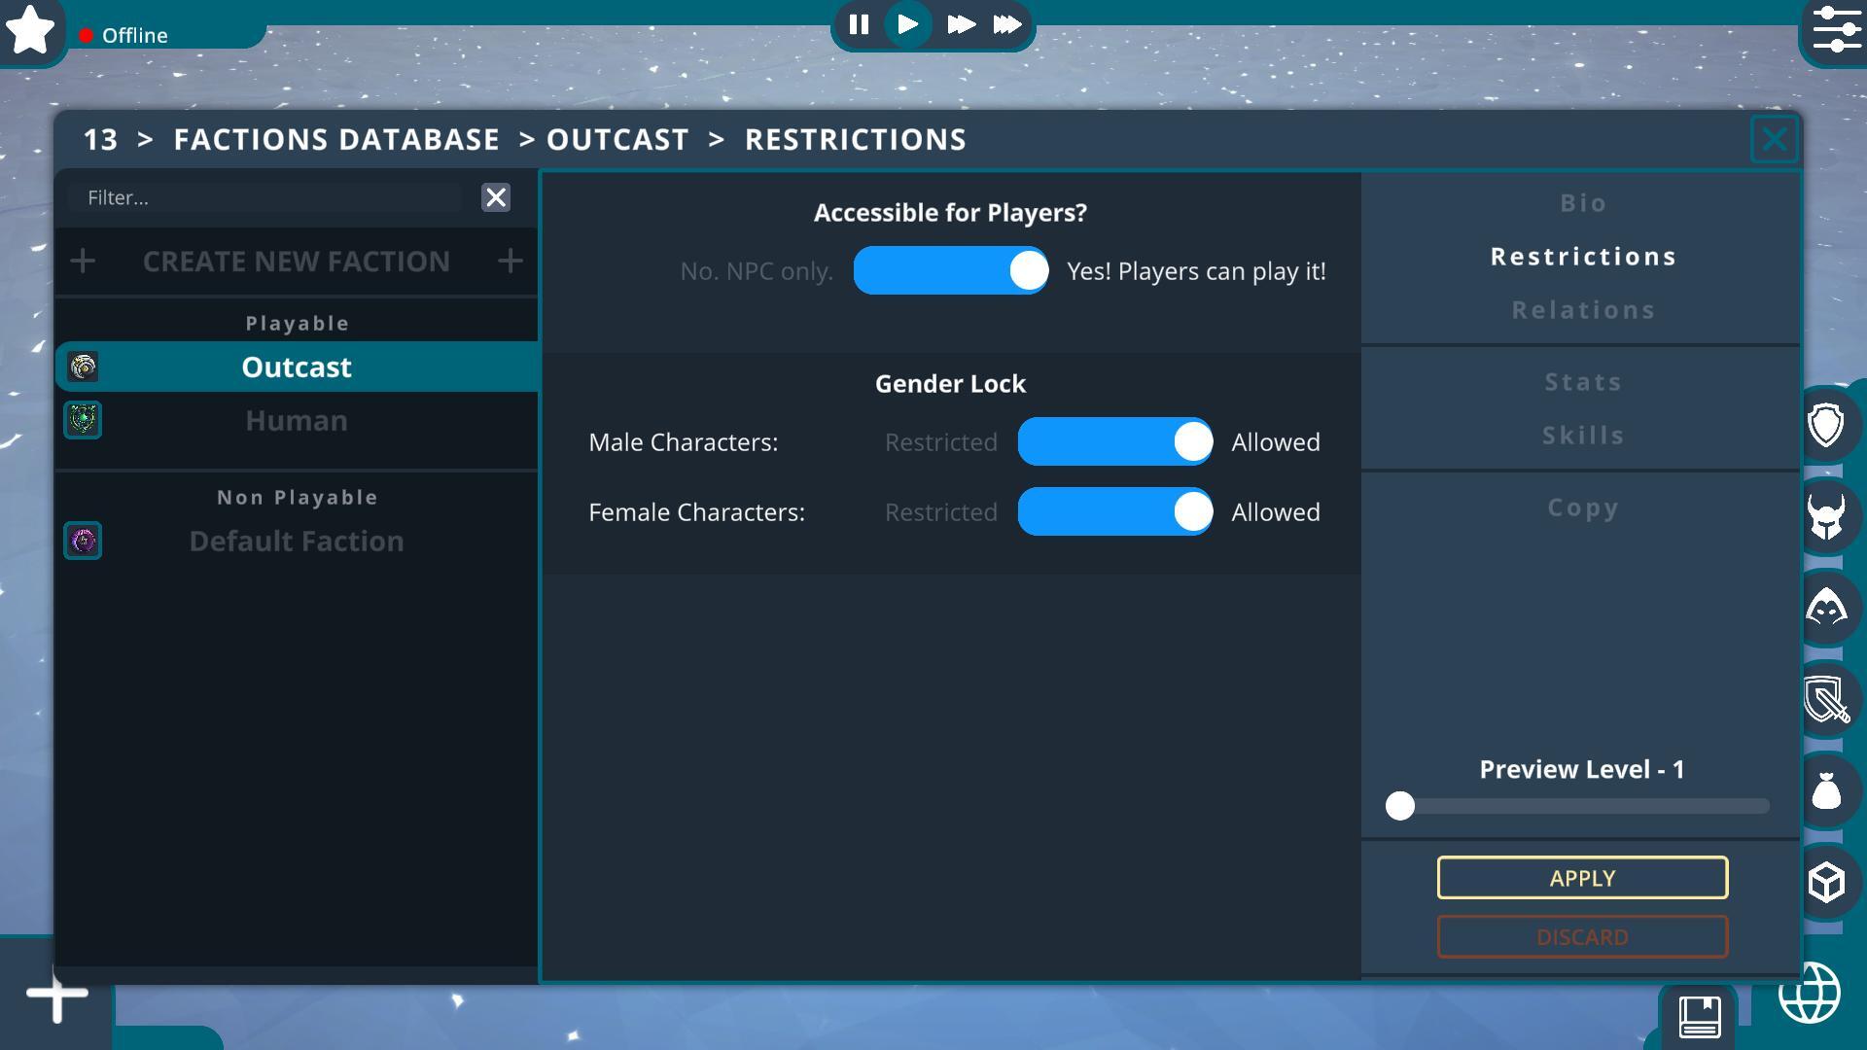Open the horned helmet icon panel
Viewport: 1867px width, 1050px height.
point(1826,516)
